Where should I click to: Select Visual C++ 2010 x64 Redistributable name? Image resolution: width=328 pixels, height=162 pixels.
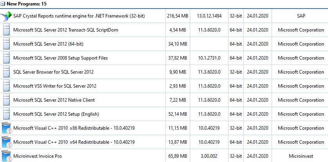[x=74, y=142]
